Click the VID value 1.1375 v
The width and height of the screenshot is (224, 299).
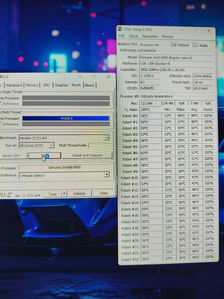coord(150,76)
